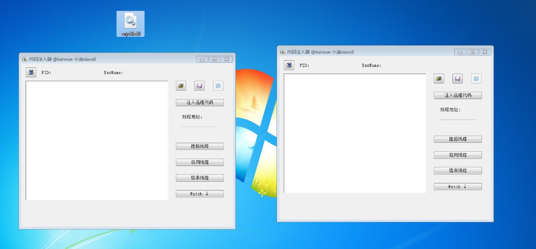This screenshot has width=536, height=249.
Task: Click title bar app icon of left window
Action: [25, 59]
